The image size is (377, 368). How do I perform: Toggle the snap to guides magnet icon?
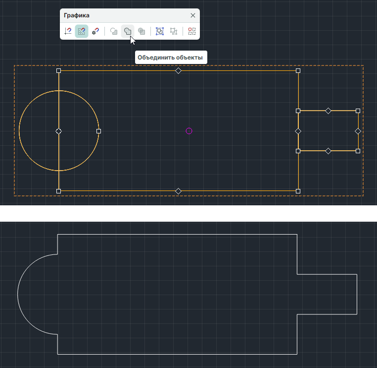click(68, 31)
